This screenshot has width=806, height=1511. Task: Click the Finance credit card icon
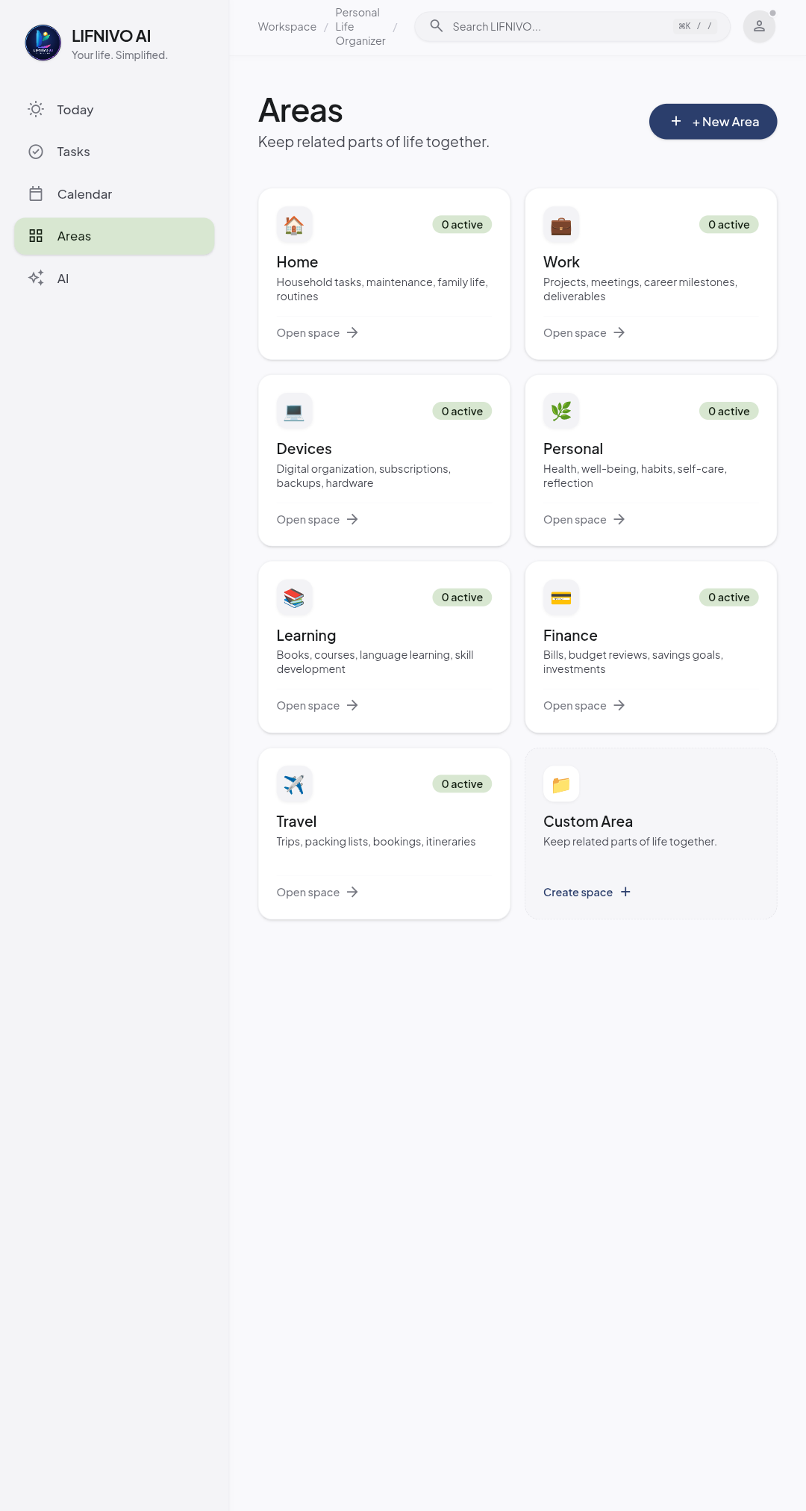tap(561, 598)
